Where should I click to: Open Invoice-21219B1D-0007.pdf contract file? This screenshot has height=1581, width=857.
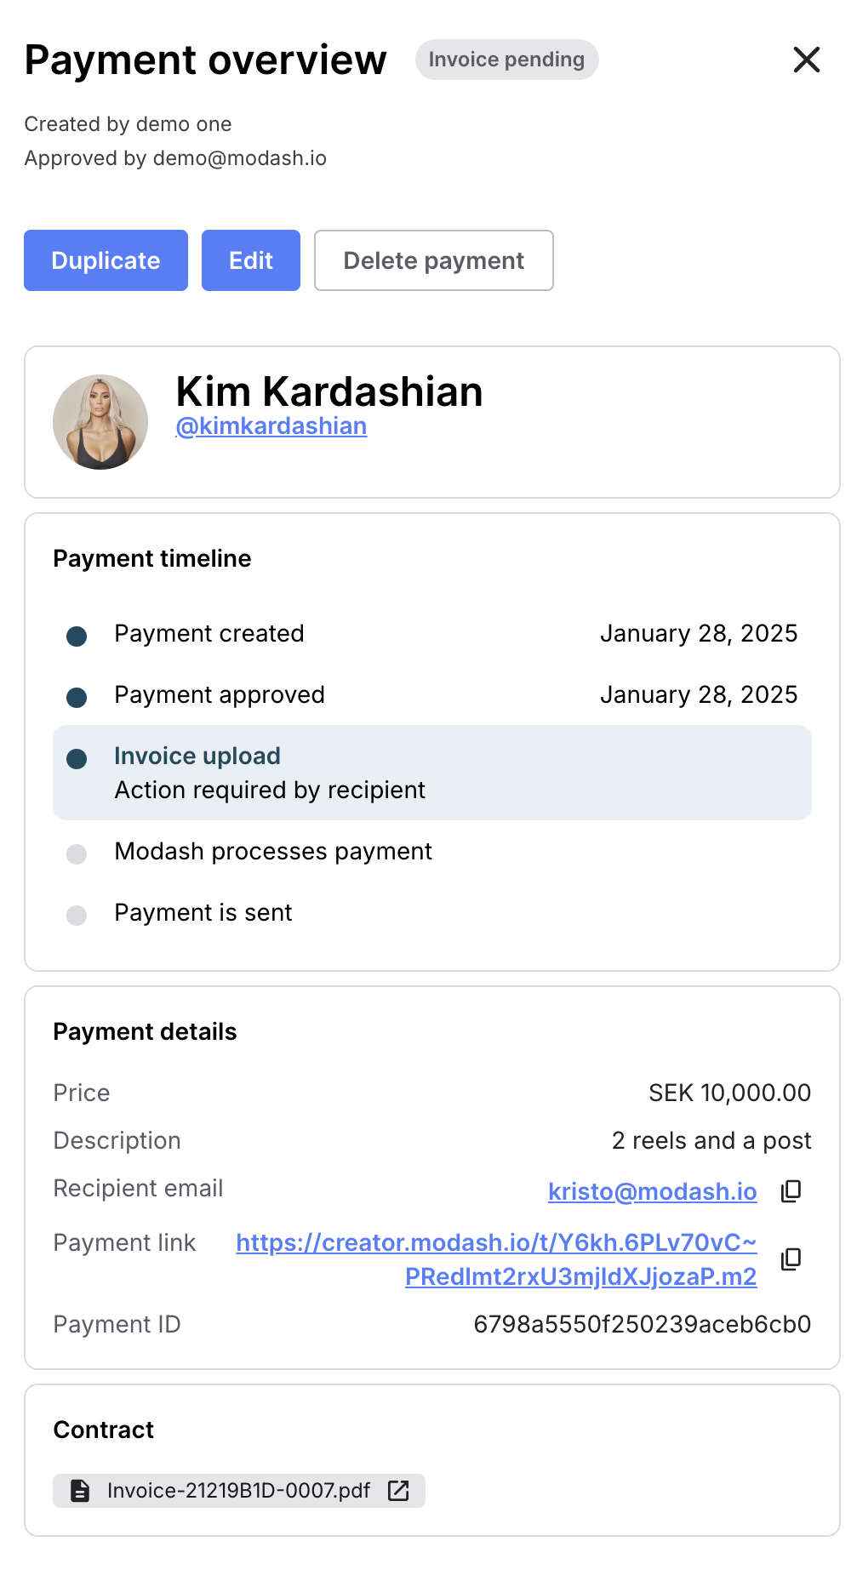click(x=238, y=1491)
